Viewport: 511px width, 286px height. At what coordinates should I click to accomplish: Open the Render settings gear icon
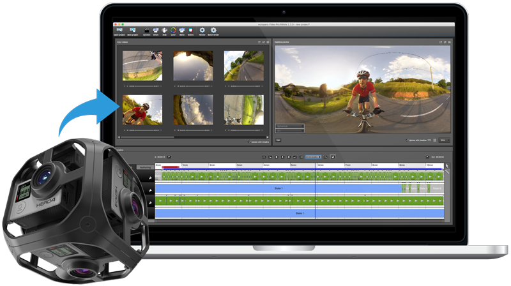[202, 31]
